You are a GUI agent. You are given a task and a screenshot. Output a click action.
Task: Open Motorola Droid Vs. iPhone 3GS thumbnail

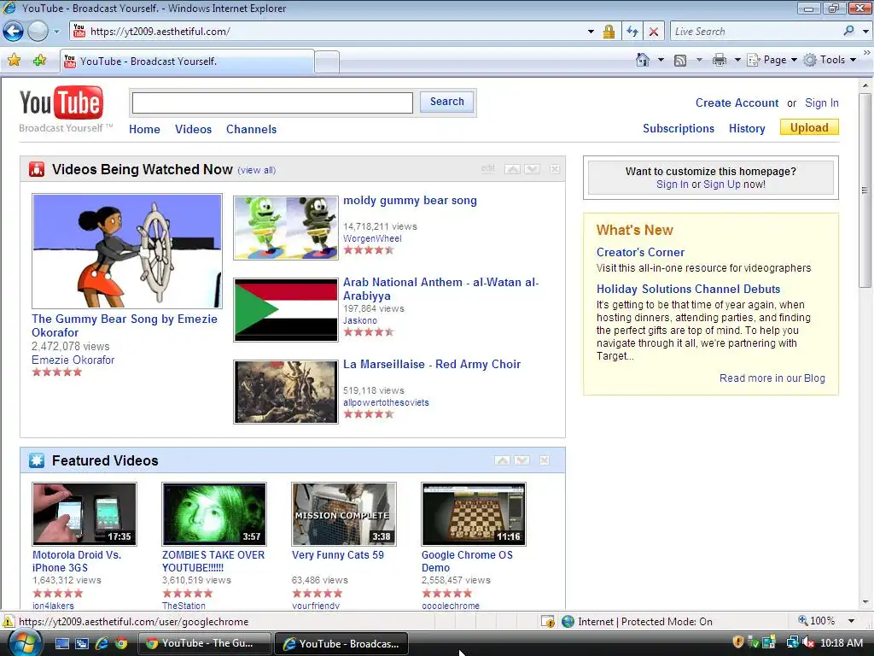pyautogui.click(x=84, y=513)
